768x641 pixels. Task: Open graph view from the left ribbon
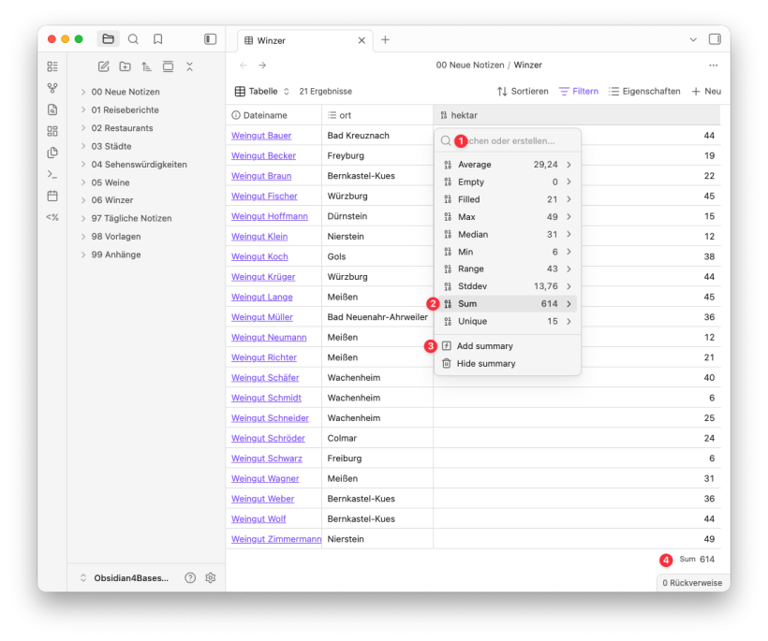(x=52, y=88)
